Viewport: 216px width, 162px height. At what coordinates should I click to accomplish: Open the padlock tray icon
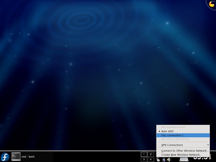point(164,160)
